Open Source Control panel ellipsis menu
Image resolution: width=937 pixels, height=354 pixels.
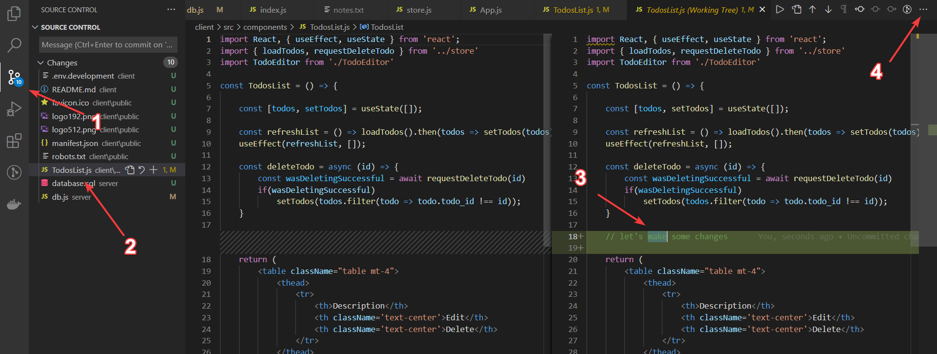pos(171,9)
